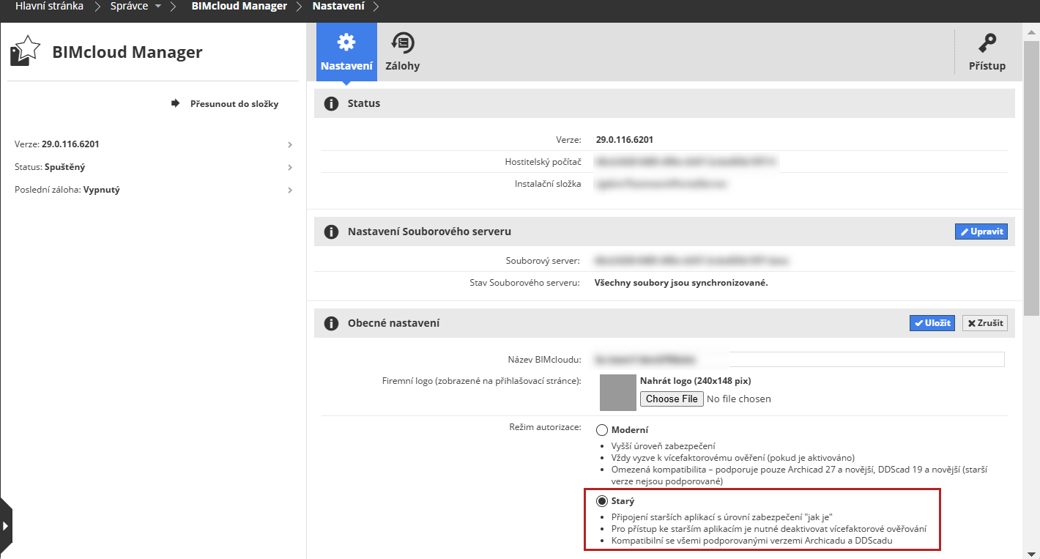Click the Název BIMcloudu input field

799,360
